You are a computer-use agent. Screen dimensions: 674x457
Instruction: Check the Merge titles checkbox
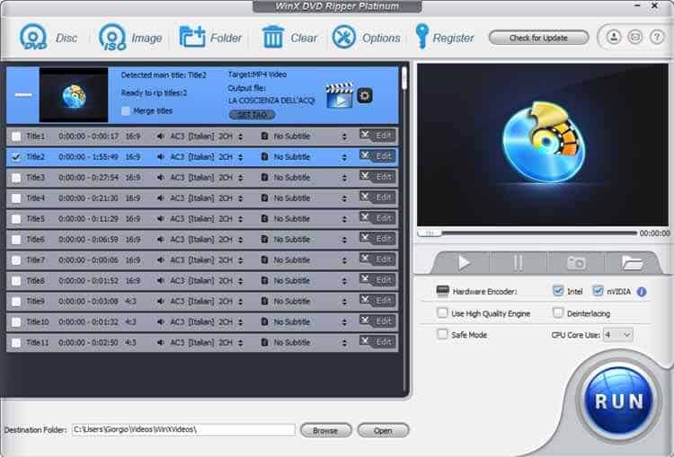126,111
